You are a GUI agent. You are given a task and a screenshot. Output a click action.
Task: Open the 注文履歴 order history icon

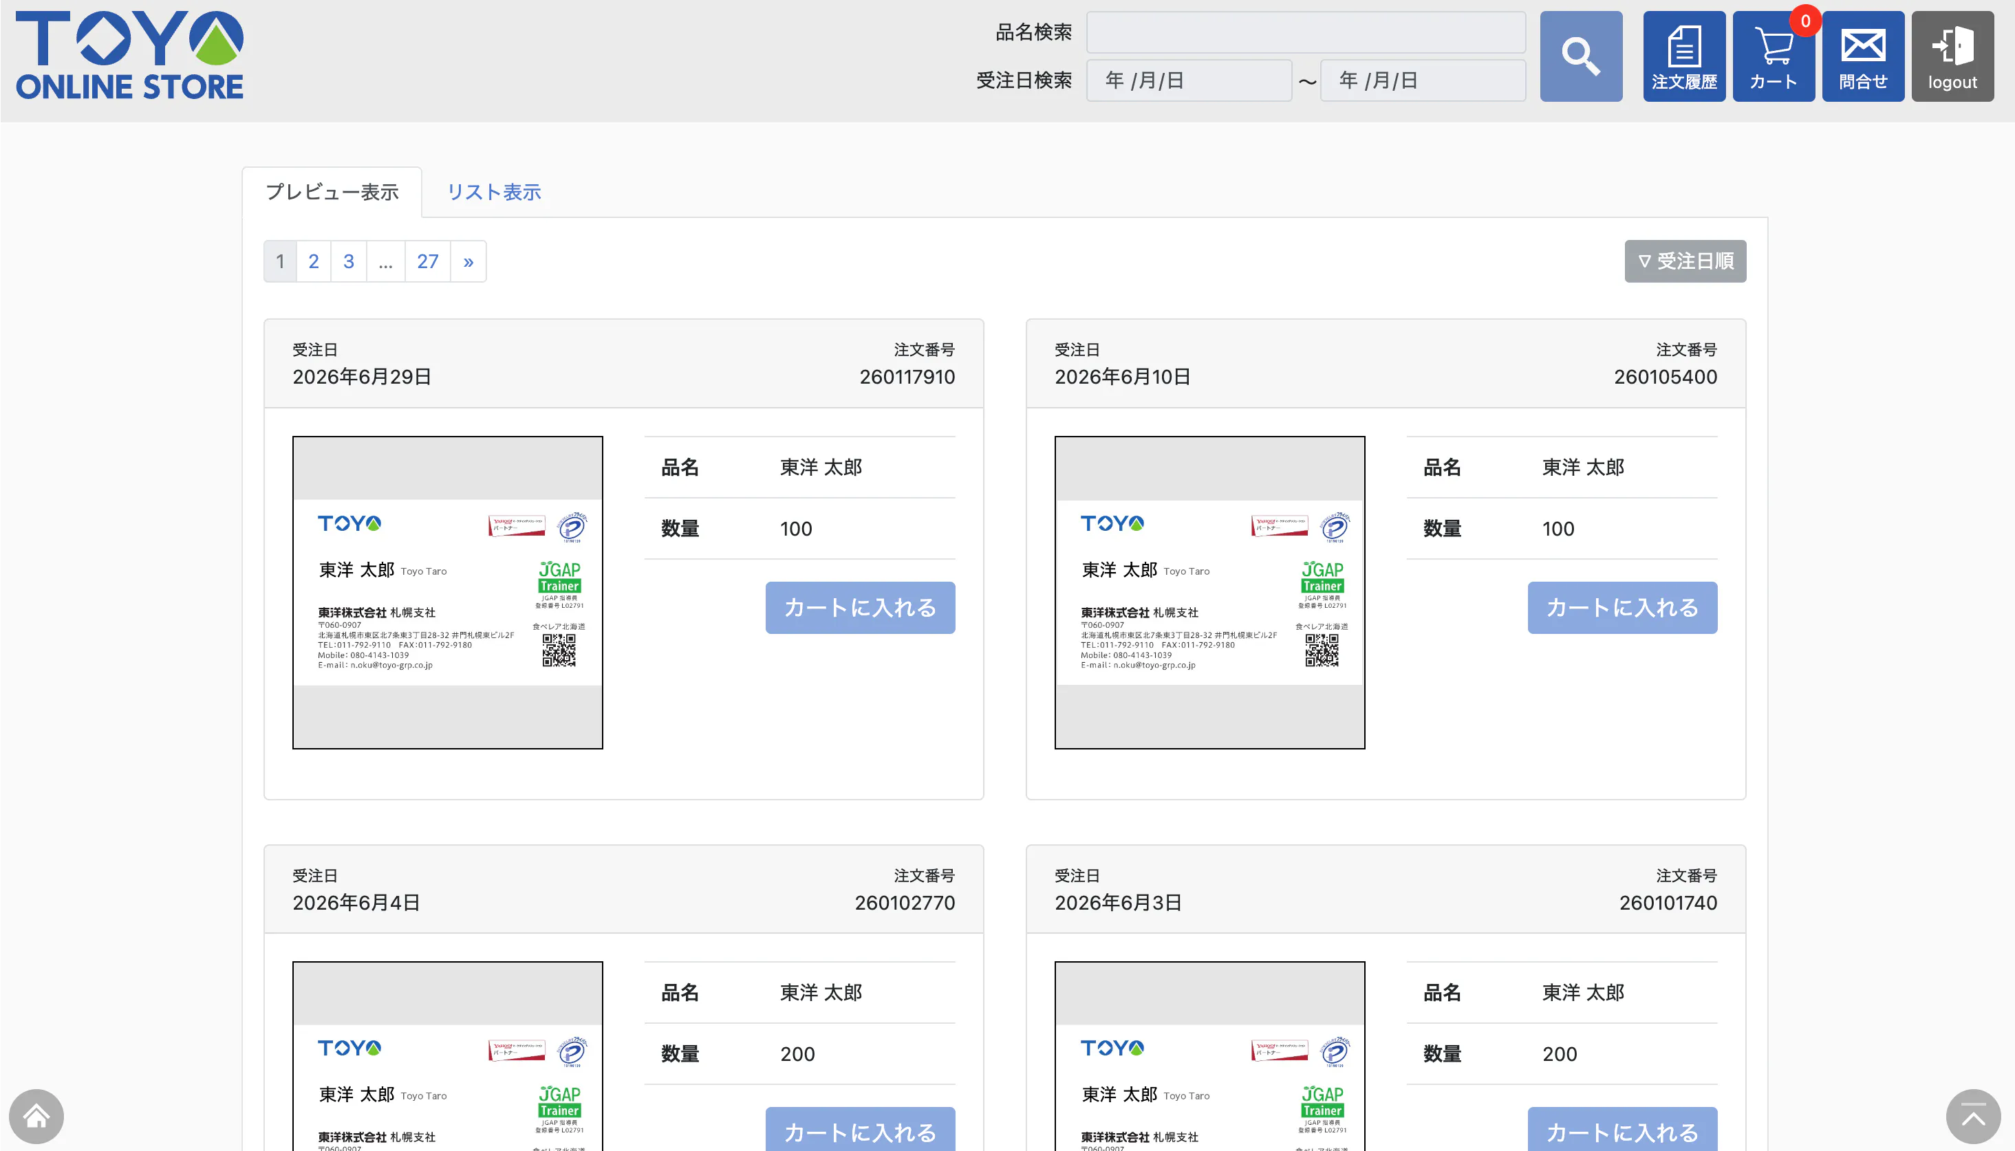pos(1683,56)
